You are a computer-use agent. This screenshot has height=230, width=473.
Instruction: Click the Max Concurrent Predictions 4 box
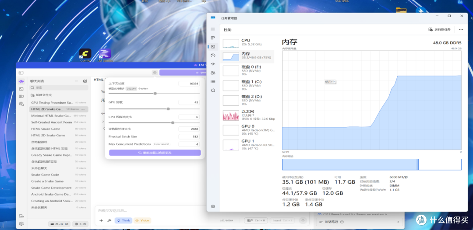189,144
